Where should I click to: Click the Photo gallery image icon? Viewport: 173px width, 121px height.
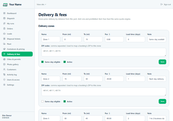(x=4, y=64)
